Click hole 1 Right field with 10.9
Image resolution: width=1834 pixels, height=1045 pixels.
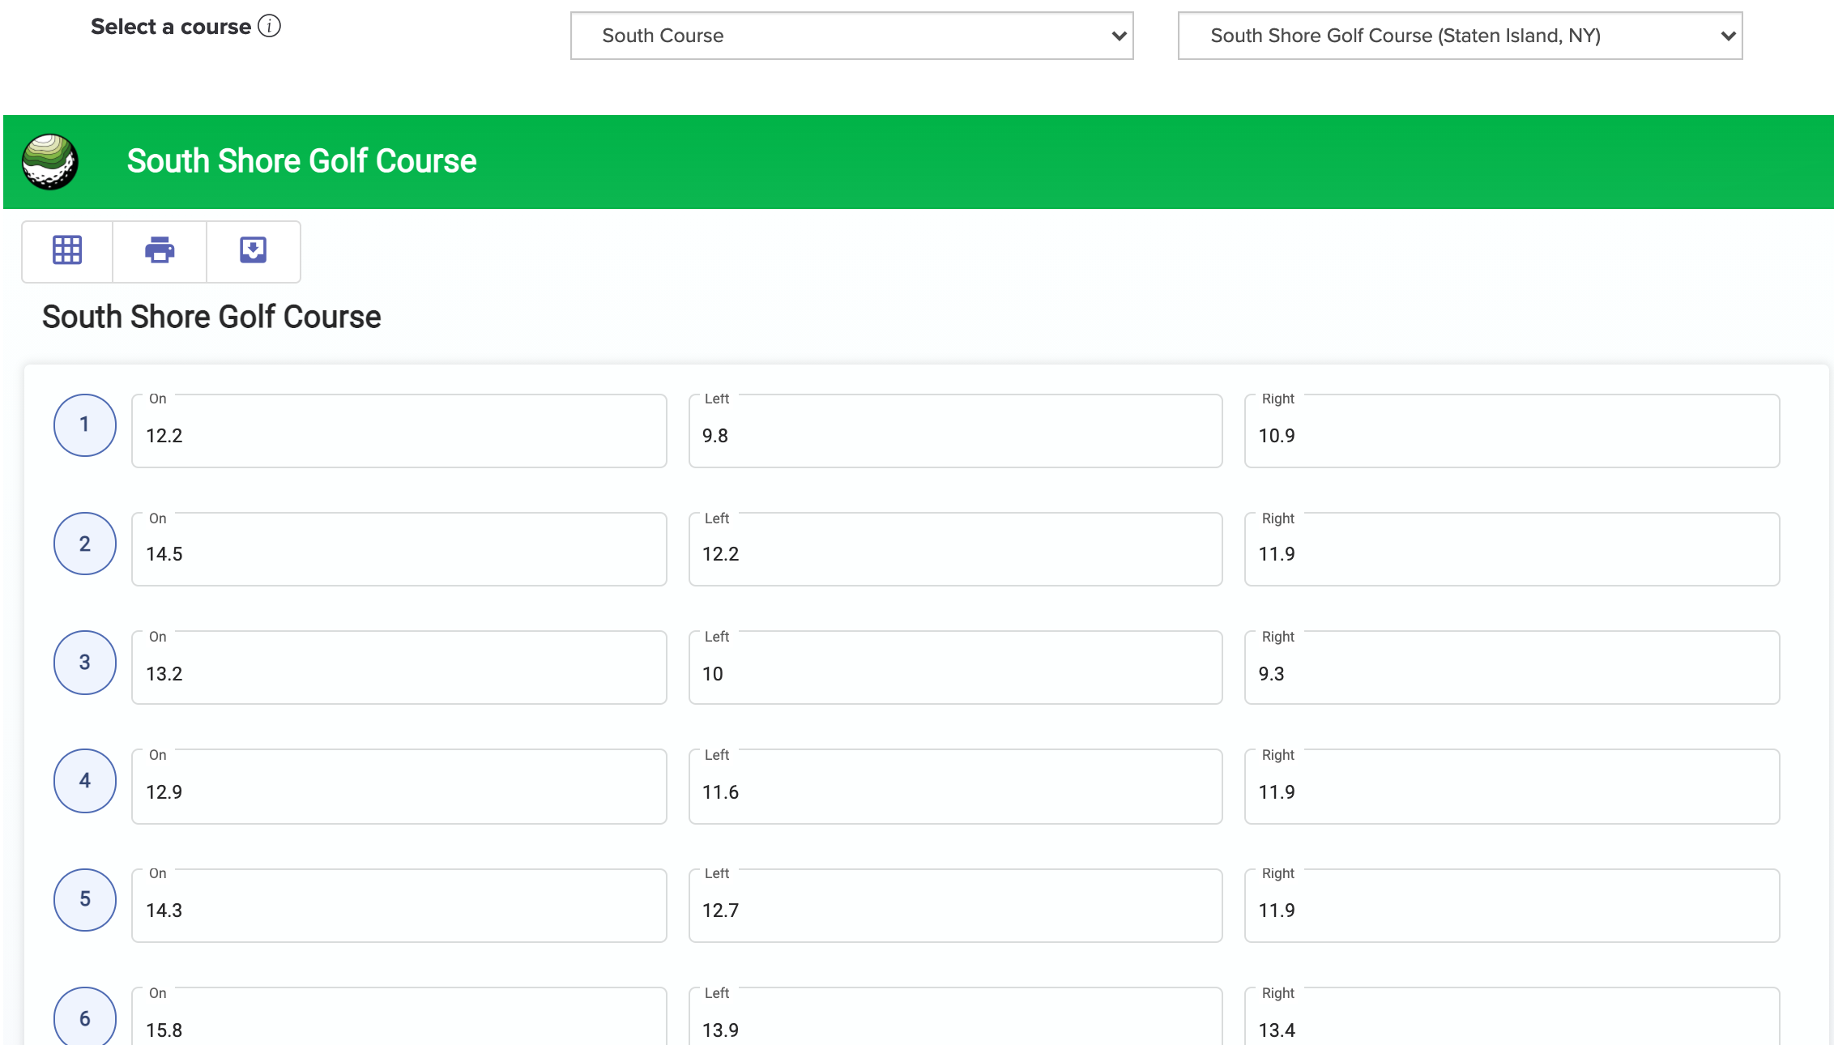(x=1512, y=431)
